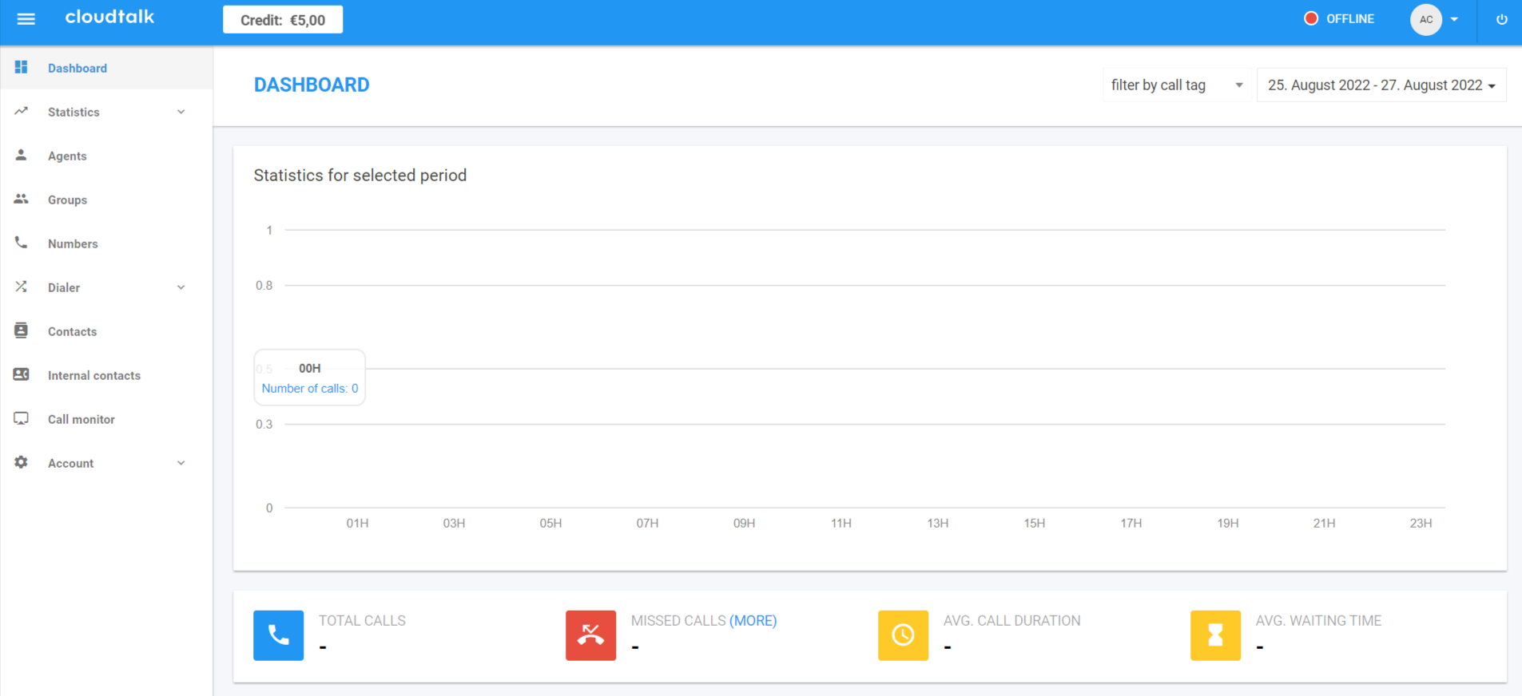Click the Contacts book icon
1522x696 pixels.
click(x=22, y=330)
